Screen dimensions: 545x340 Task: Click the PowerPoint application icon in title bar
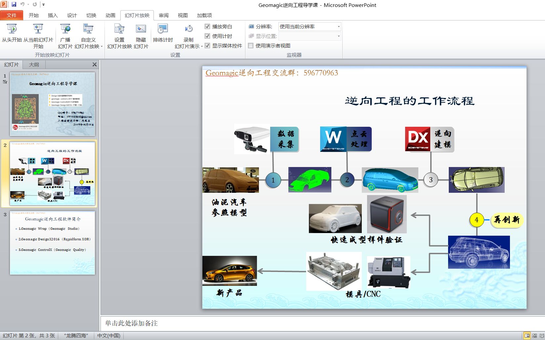click(x=4, y=5)
